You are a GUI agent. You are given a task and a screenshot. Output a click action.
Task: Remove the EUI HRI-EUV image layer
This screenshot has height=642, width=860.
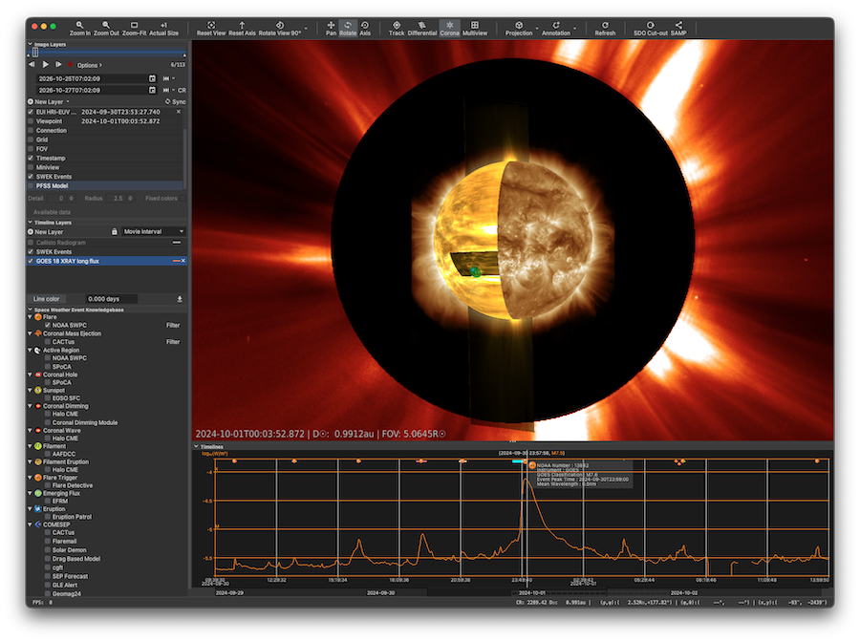[x=179, y=111]
